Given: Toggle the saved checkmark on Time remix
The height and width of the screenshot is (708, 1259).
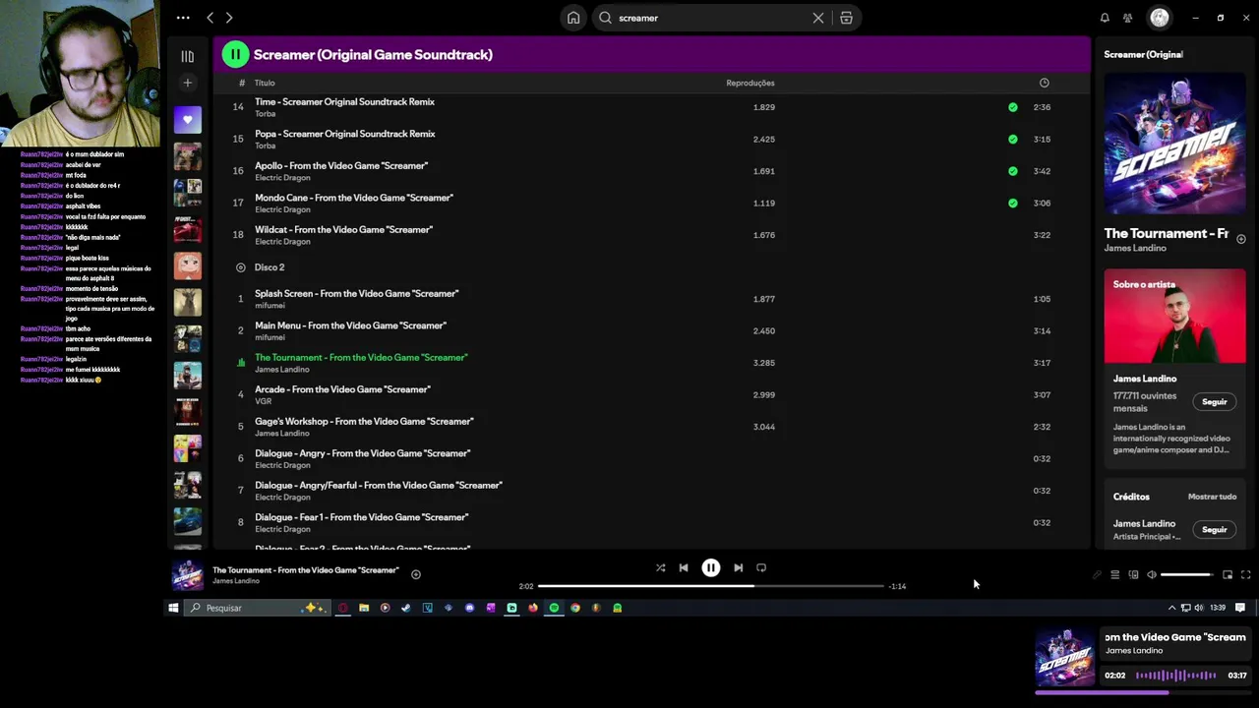Looking at the screenshot, I should coord(1013,107).
